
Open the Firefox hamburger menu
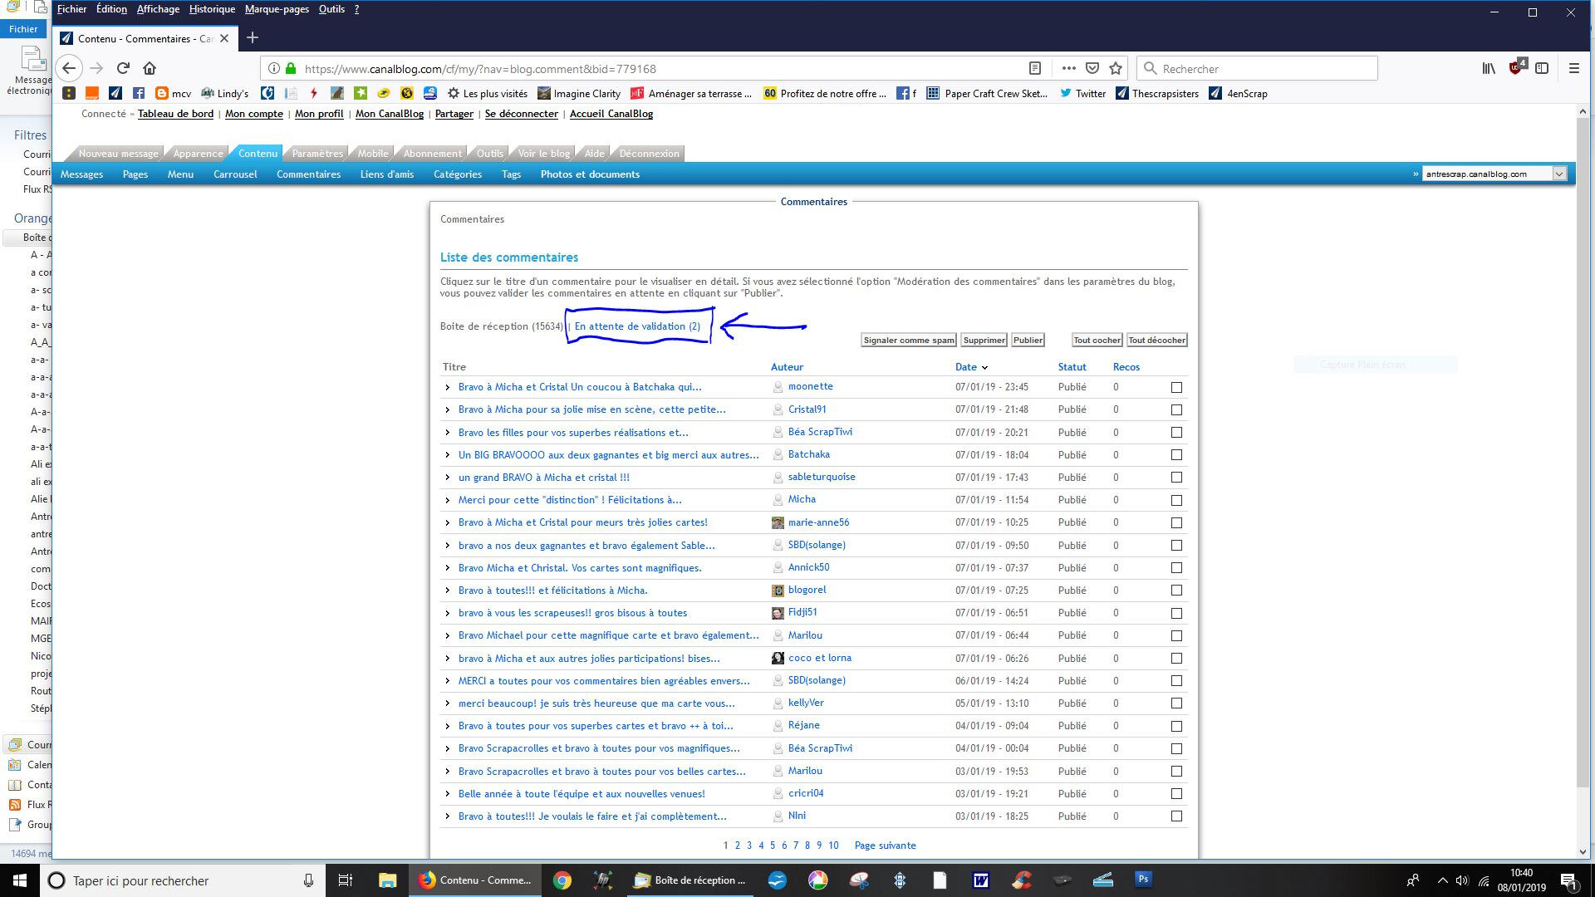pos(1573,68)
